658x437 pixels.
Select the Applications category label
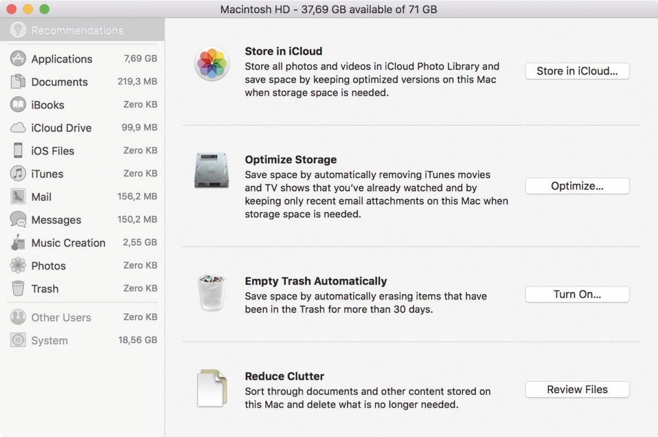[x=62, y=59]
